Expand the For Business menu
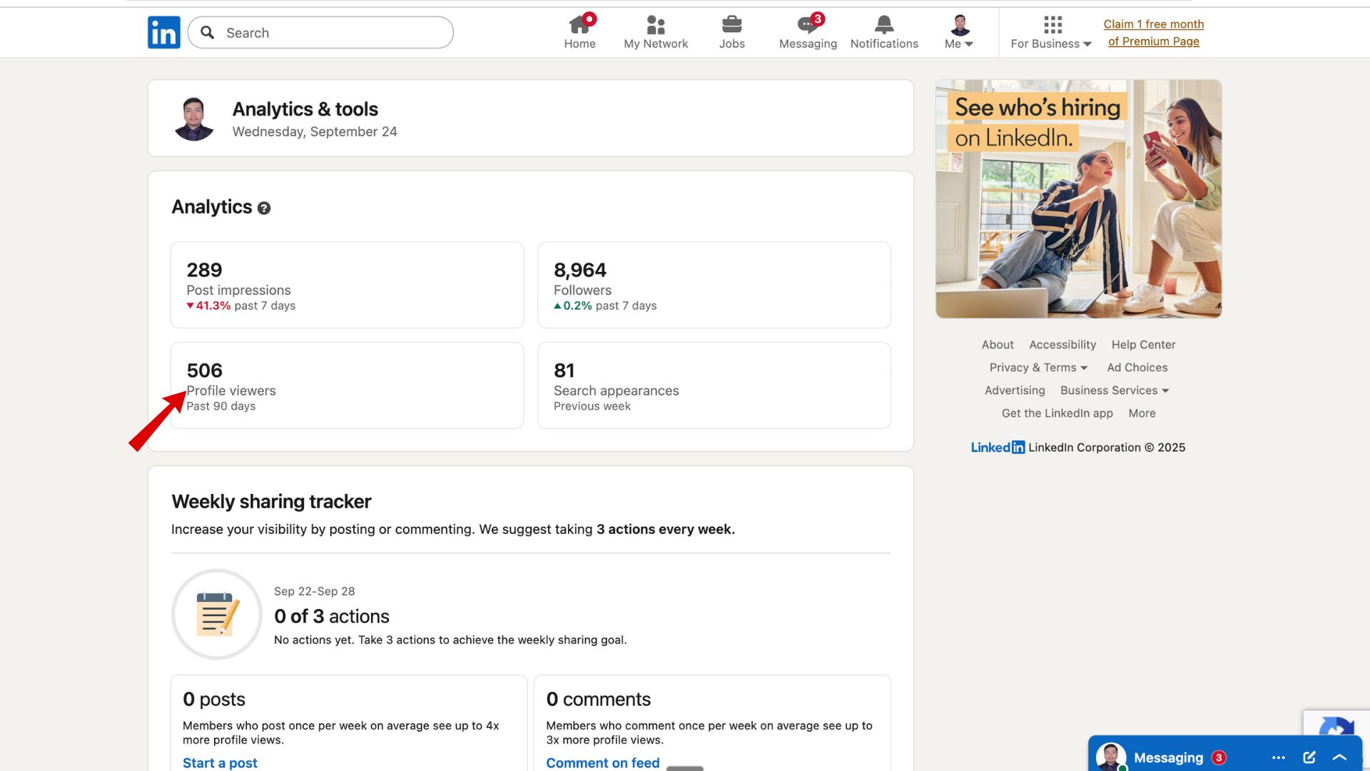1370x771 pixels. pos(1051,33)
